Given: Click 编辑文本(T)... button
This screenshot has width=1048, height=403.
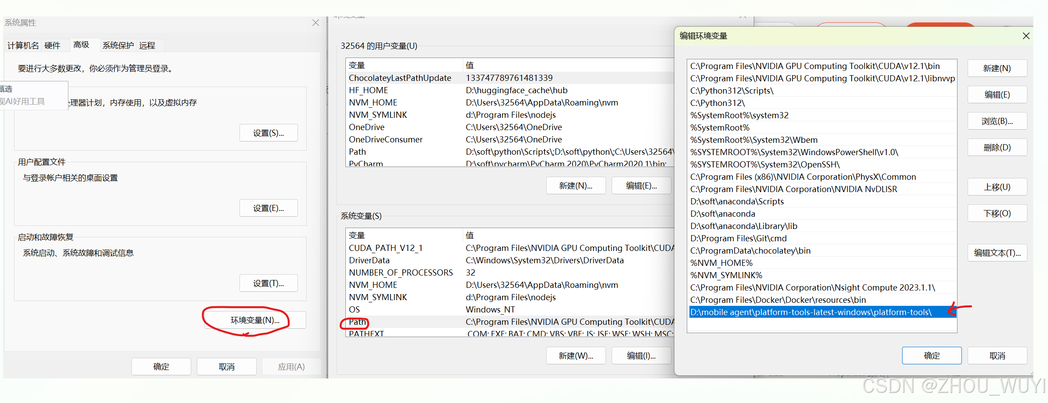Looking at the screenshot, I should tap(997, 253).
